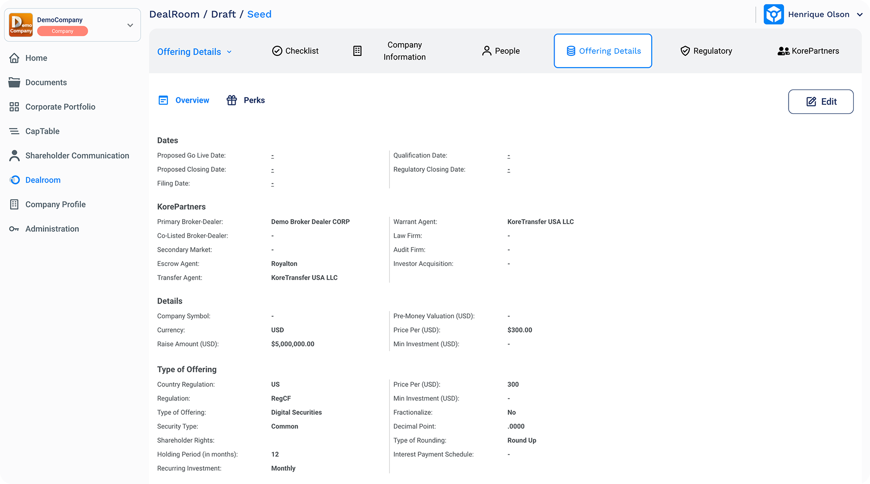This screenshot has width=870, height=484.
Task: Click the Regulatory shield icon
Action: point(685,51)
